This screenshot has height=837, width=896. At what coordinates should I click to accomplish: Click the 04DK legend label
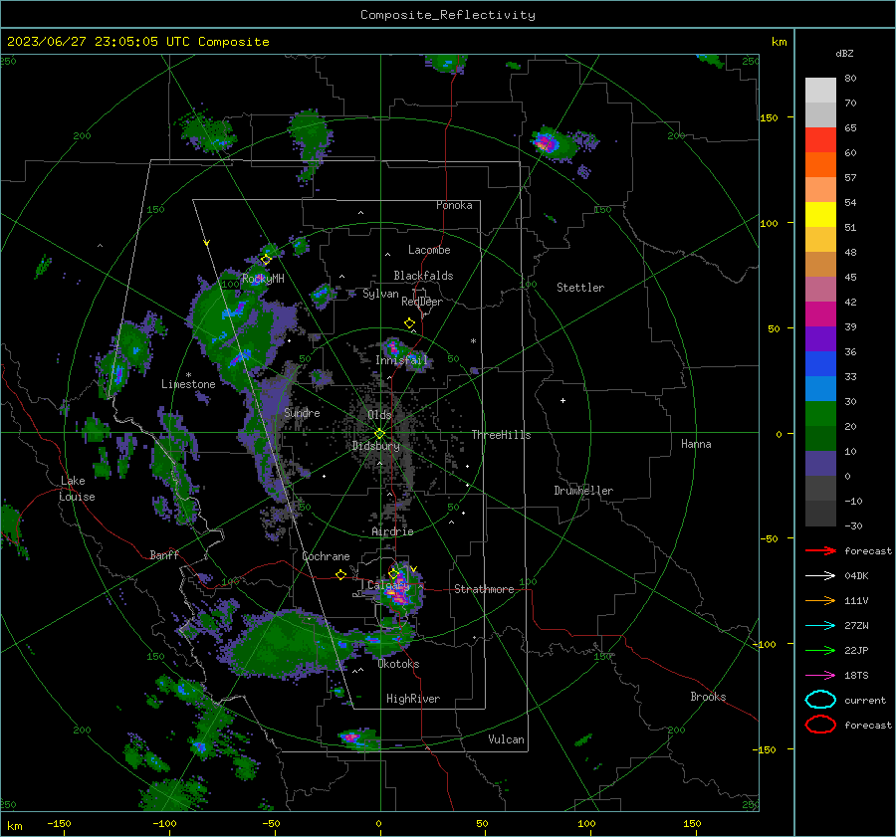(x=856, y=576)
